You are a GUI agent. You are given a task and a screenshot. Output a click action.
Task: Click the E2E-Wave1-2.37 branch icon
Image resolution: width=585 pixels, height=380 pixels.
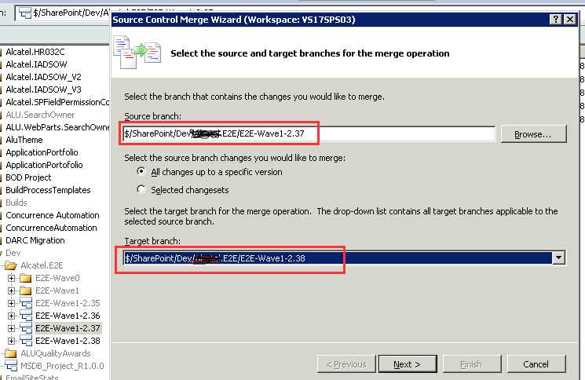click(26, 328)
